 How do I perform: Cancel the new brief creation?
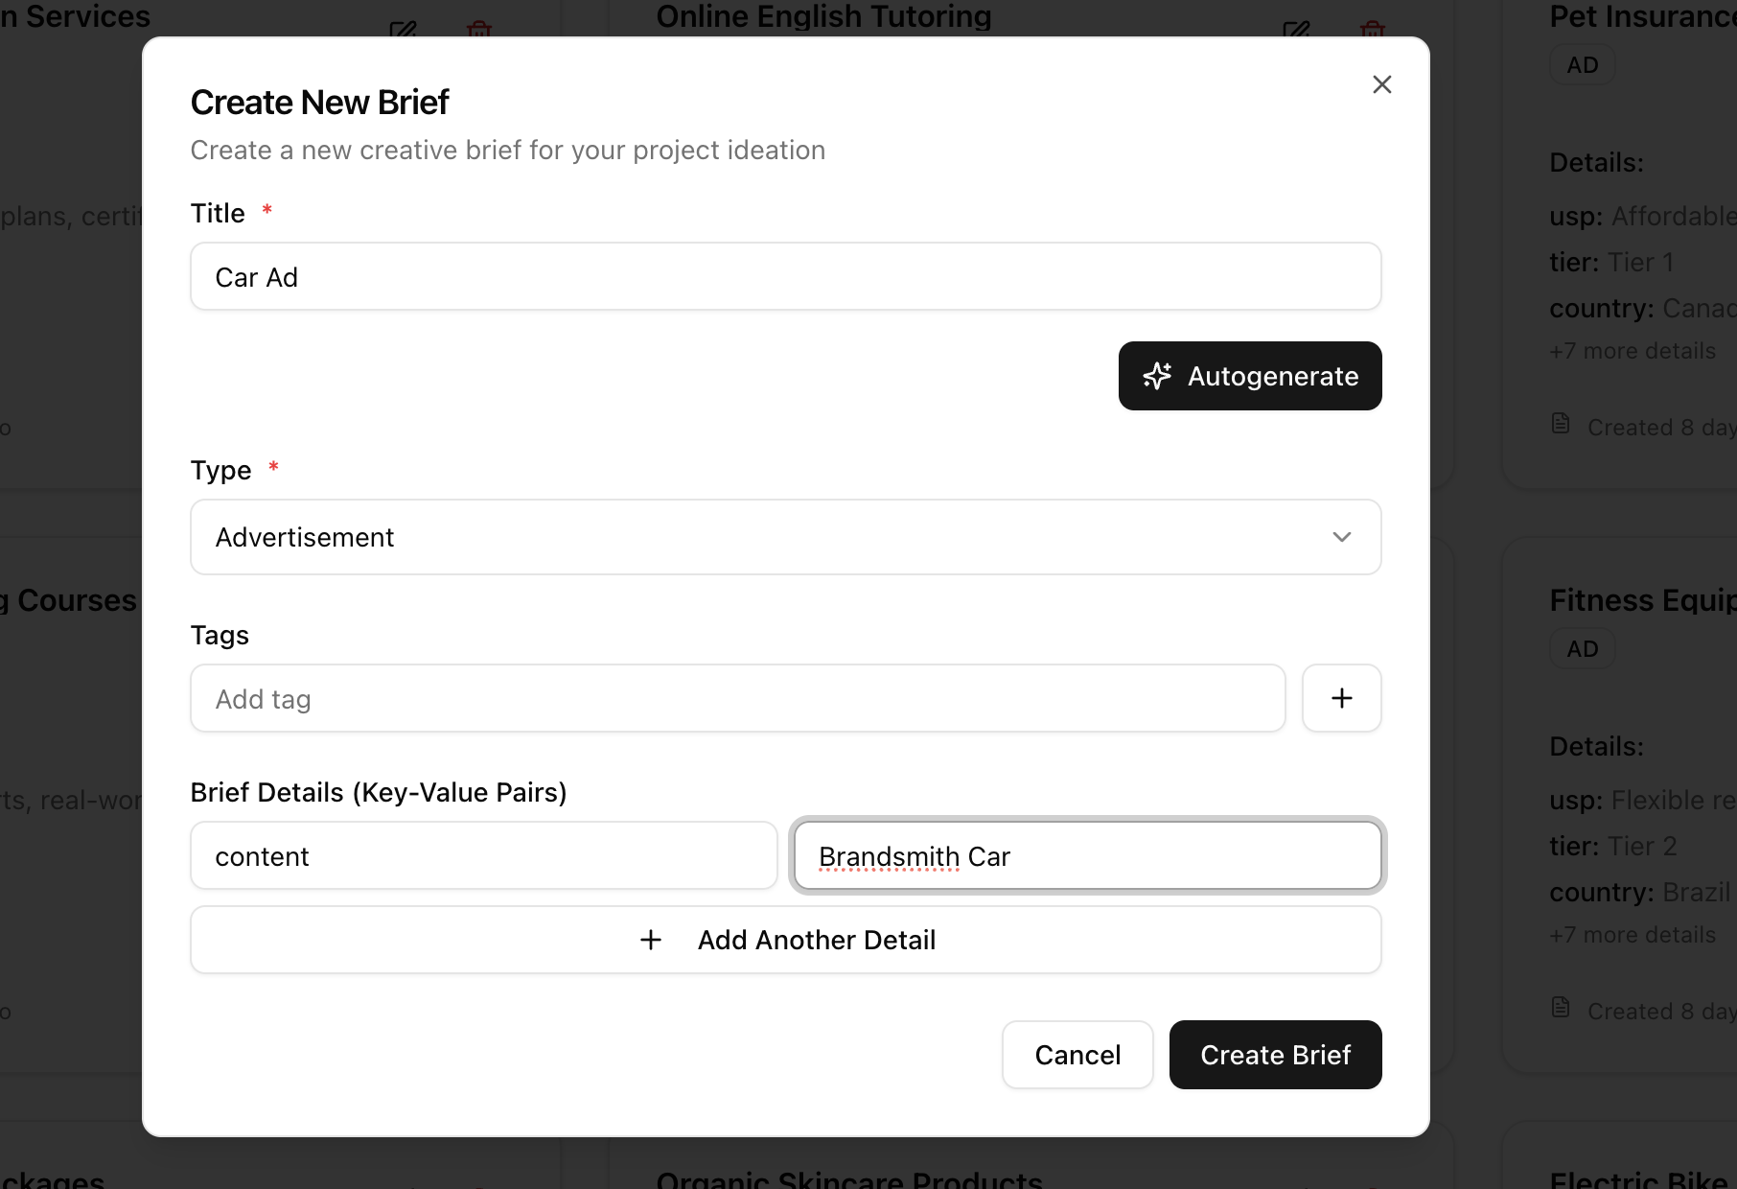click(1077, 1055)
